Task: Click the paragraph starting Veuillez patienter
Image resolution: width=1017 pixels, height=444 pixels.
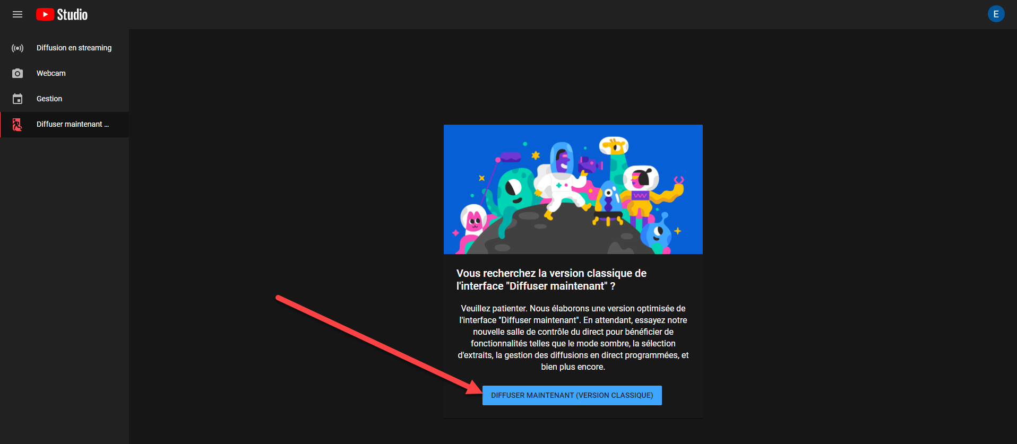Action: (573, 337)
